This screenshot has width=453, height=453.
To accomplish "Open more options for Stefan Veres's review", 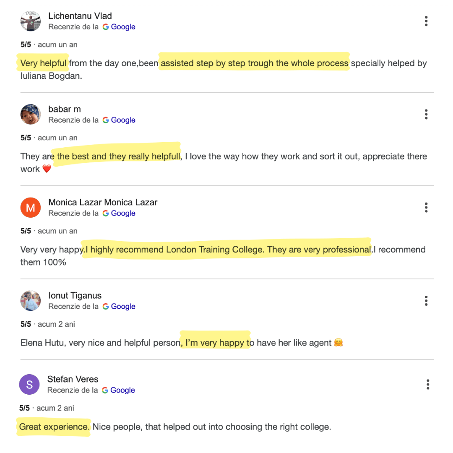I will point(428,385).
